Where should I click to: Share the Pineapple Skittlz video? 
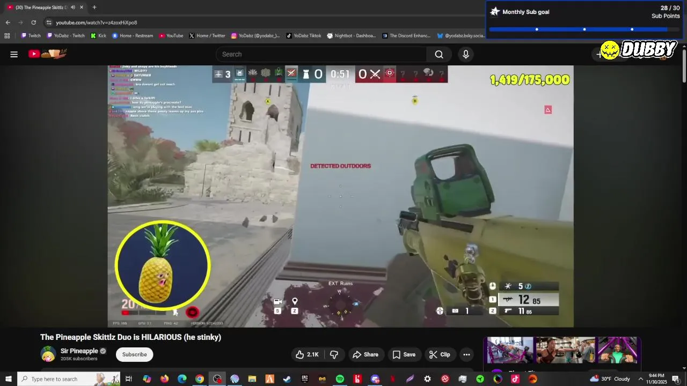click(x=366, y=354)
